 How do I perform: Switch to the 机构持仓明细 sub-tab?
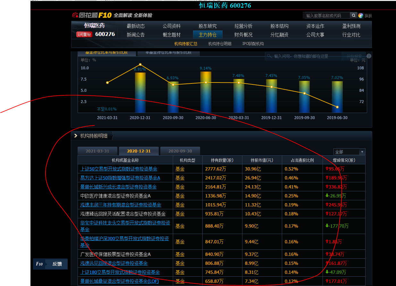click(220, 44)
